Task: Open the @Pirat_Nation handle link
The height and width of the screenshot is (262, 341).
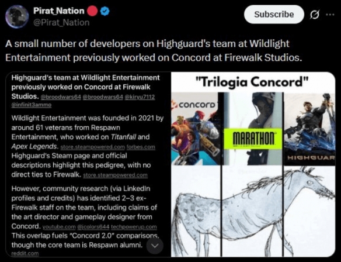Action: click(x=61, y=22)
